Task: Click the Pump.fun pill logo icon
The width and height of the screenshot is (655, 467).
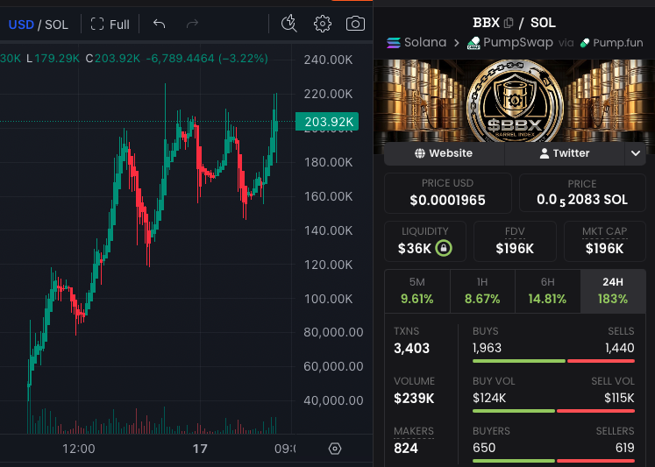Action: pyautogui.click(x=585, y=43)
